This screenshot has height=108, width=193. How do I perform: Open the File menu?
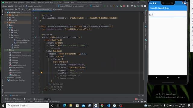7,2
